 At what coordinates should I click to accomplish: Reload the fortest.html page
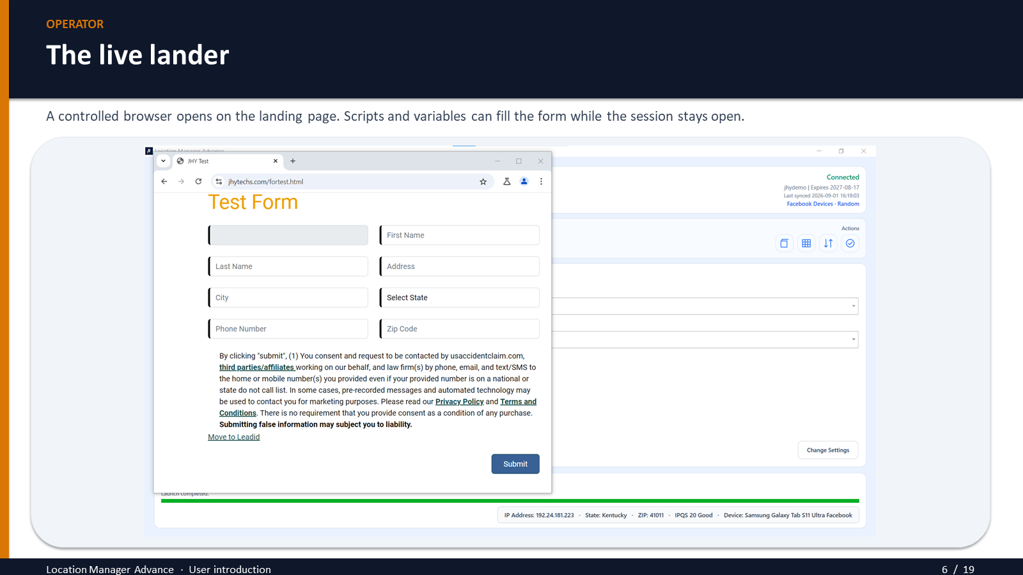(198, 181)
